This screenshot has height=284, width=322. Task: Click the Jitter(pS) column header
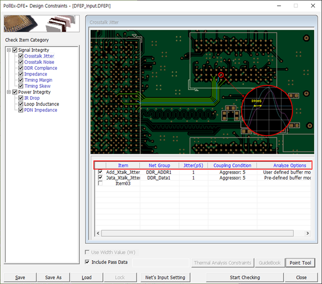(x=194, y=166)
